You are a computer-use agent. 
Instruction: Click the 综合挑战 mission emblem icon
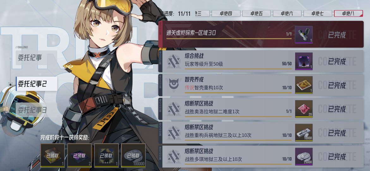[x=174, y=61]
